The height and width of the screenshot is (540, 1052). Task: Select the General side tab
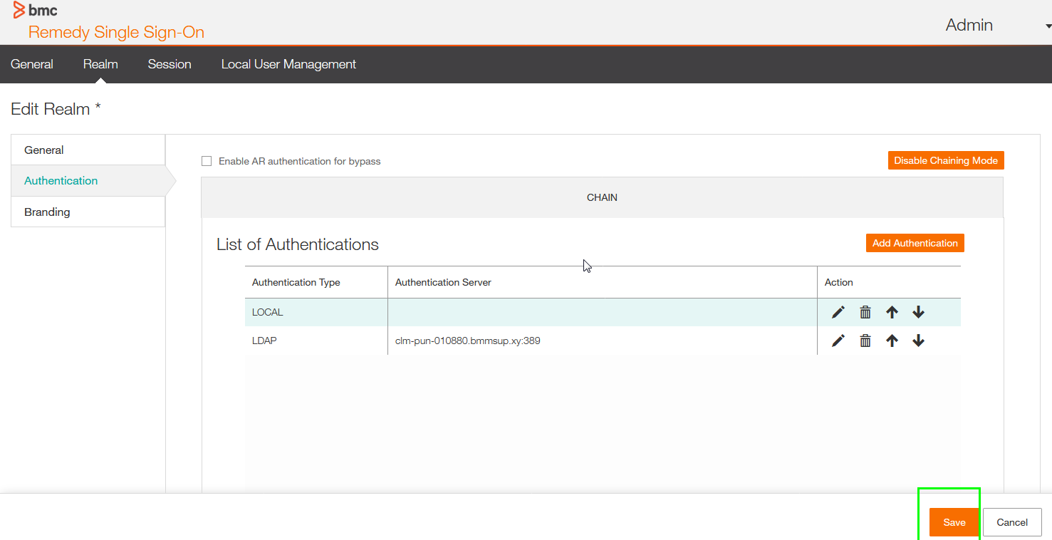tap(88, 150)
